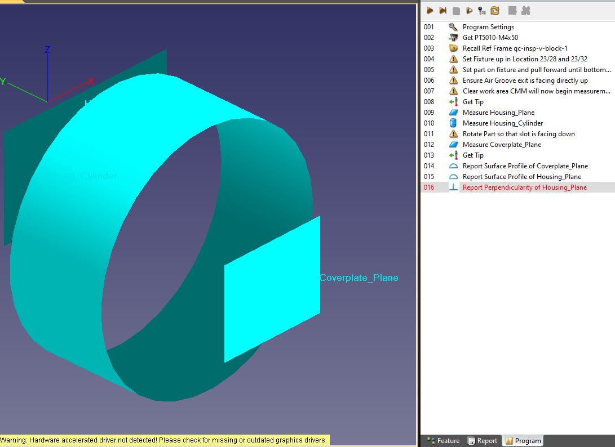The width and height of the screenshot is (615, 447).
Task: Click the probe/pin icon in program toolbar
Action: [482, 11]
